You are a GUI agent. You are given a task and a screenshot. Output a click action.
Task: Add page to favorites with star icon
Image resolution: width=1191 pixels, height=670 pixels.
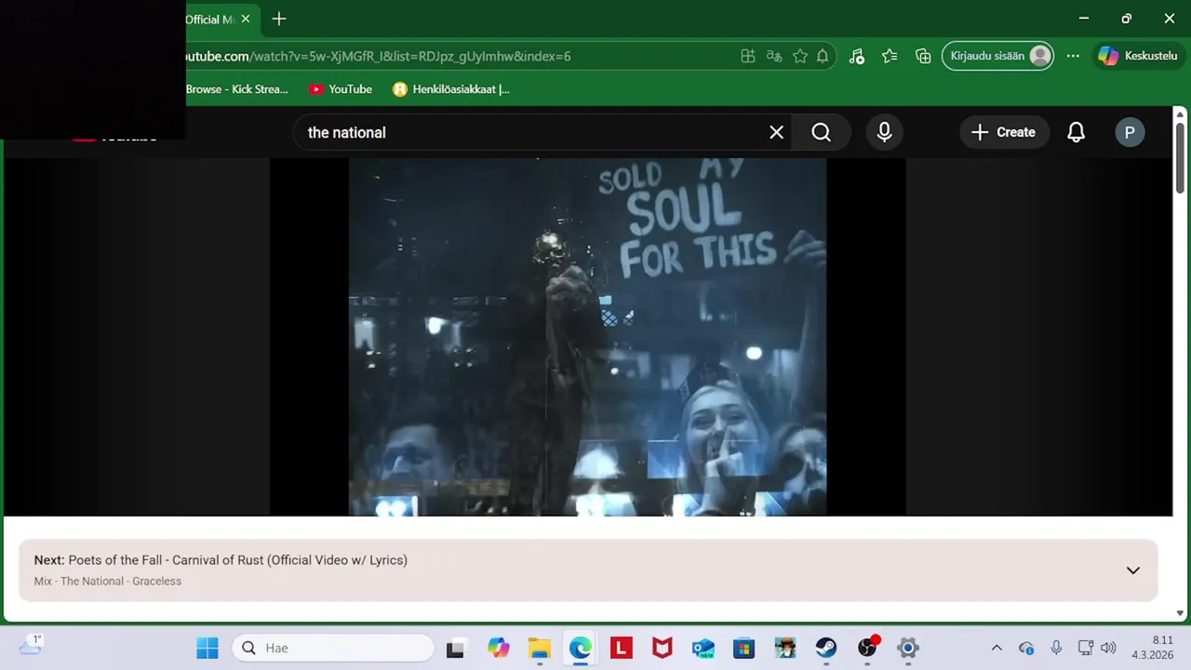800,56
